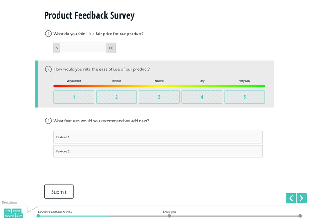Click the Product Feedback Survey progress marker

pos(38,216)
